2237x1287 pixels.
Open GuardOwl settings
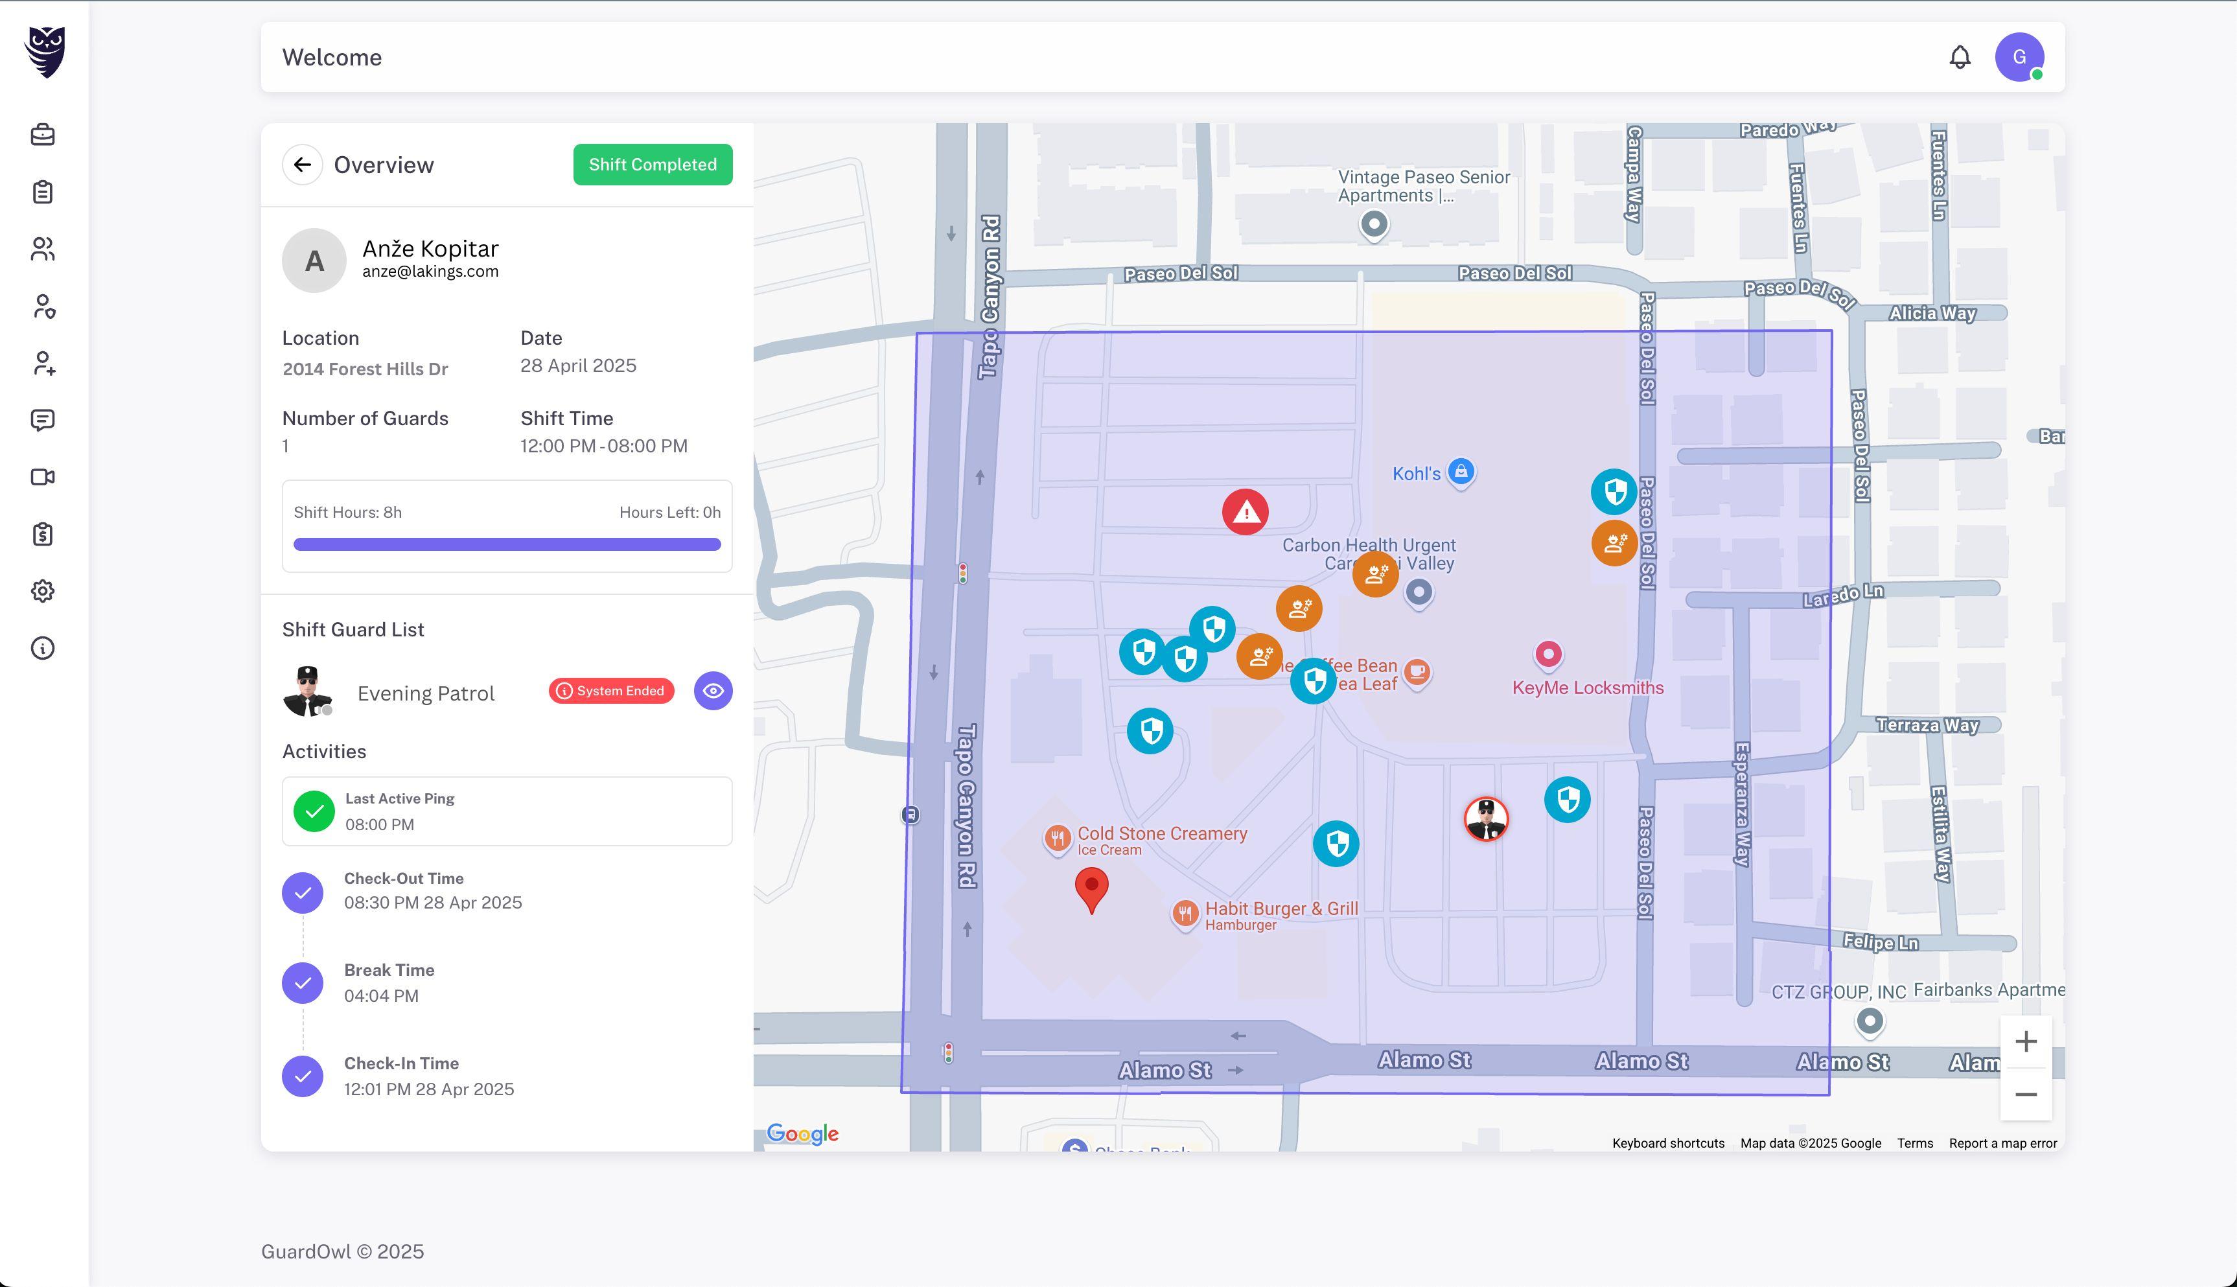coord(43,590)
